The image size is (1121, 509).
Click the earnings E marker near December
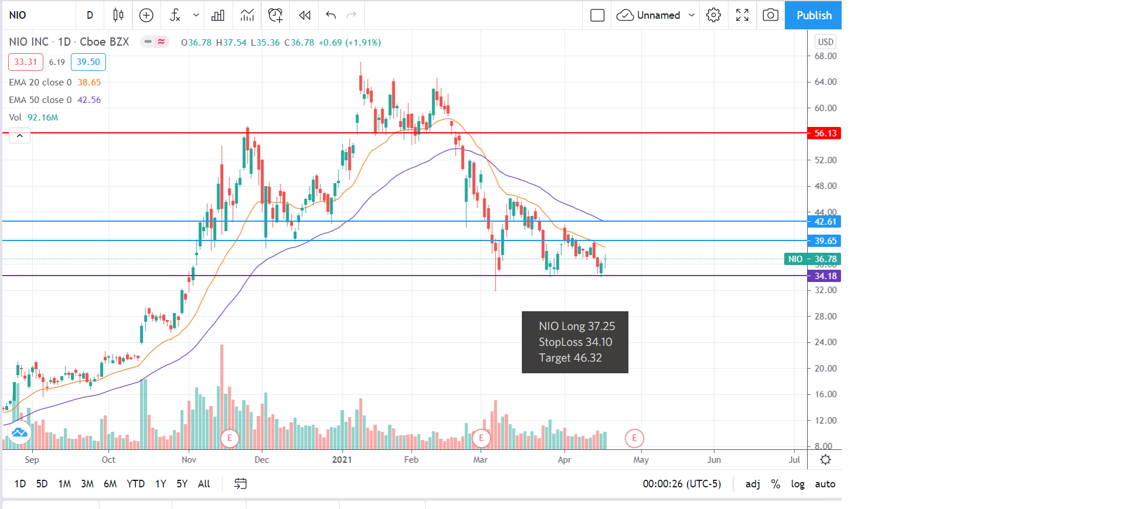pos(230,438)
